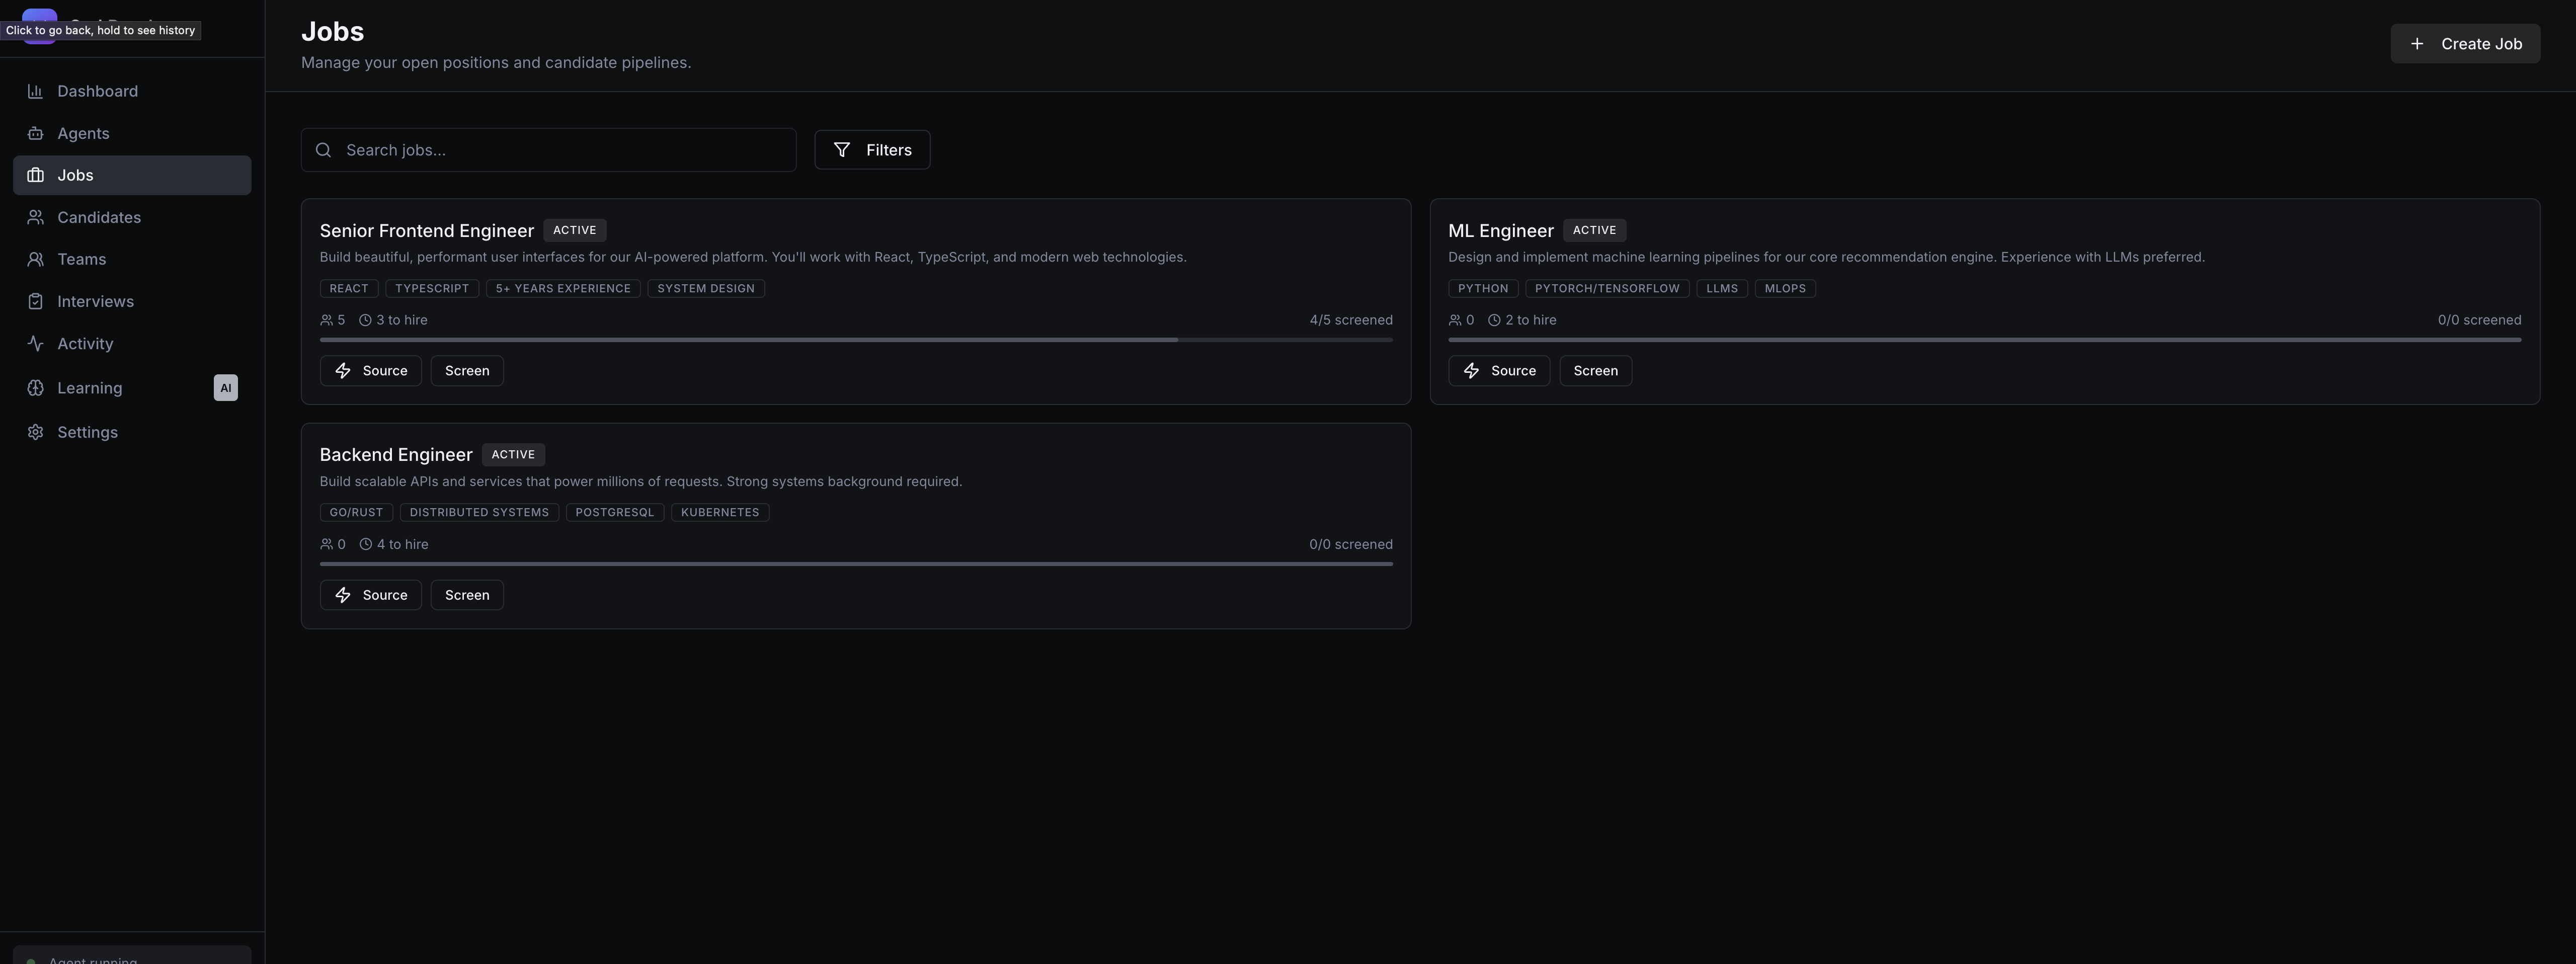The height and width of the screenshot is (964, 2576).
Task: Click the Teams users icon in sidebar
Action: [35, 259]
